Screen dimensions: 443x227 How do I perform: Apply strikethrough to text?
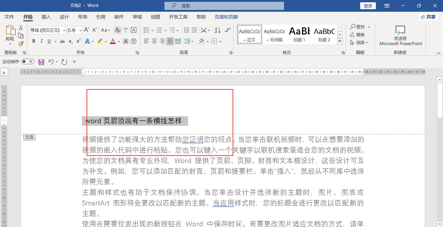point(62,41)
